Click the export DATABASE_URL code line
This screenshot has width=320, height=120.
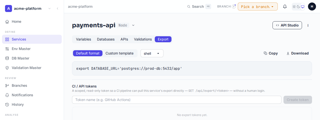(x=129, y=68)
